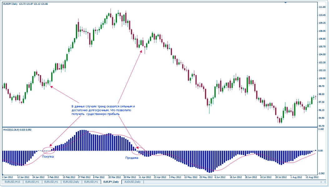Click 20 Mar 2012 on time axis

click(x=115, y=176)
